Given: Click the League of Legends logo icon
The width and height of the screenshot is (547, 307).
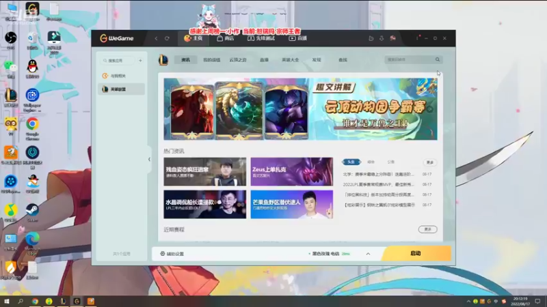Looking at the screenshot, I should tap(163, 60).
